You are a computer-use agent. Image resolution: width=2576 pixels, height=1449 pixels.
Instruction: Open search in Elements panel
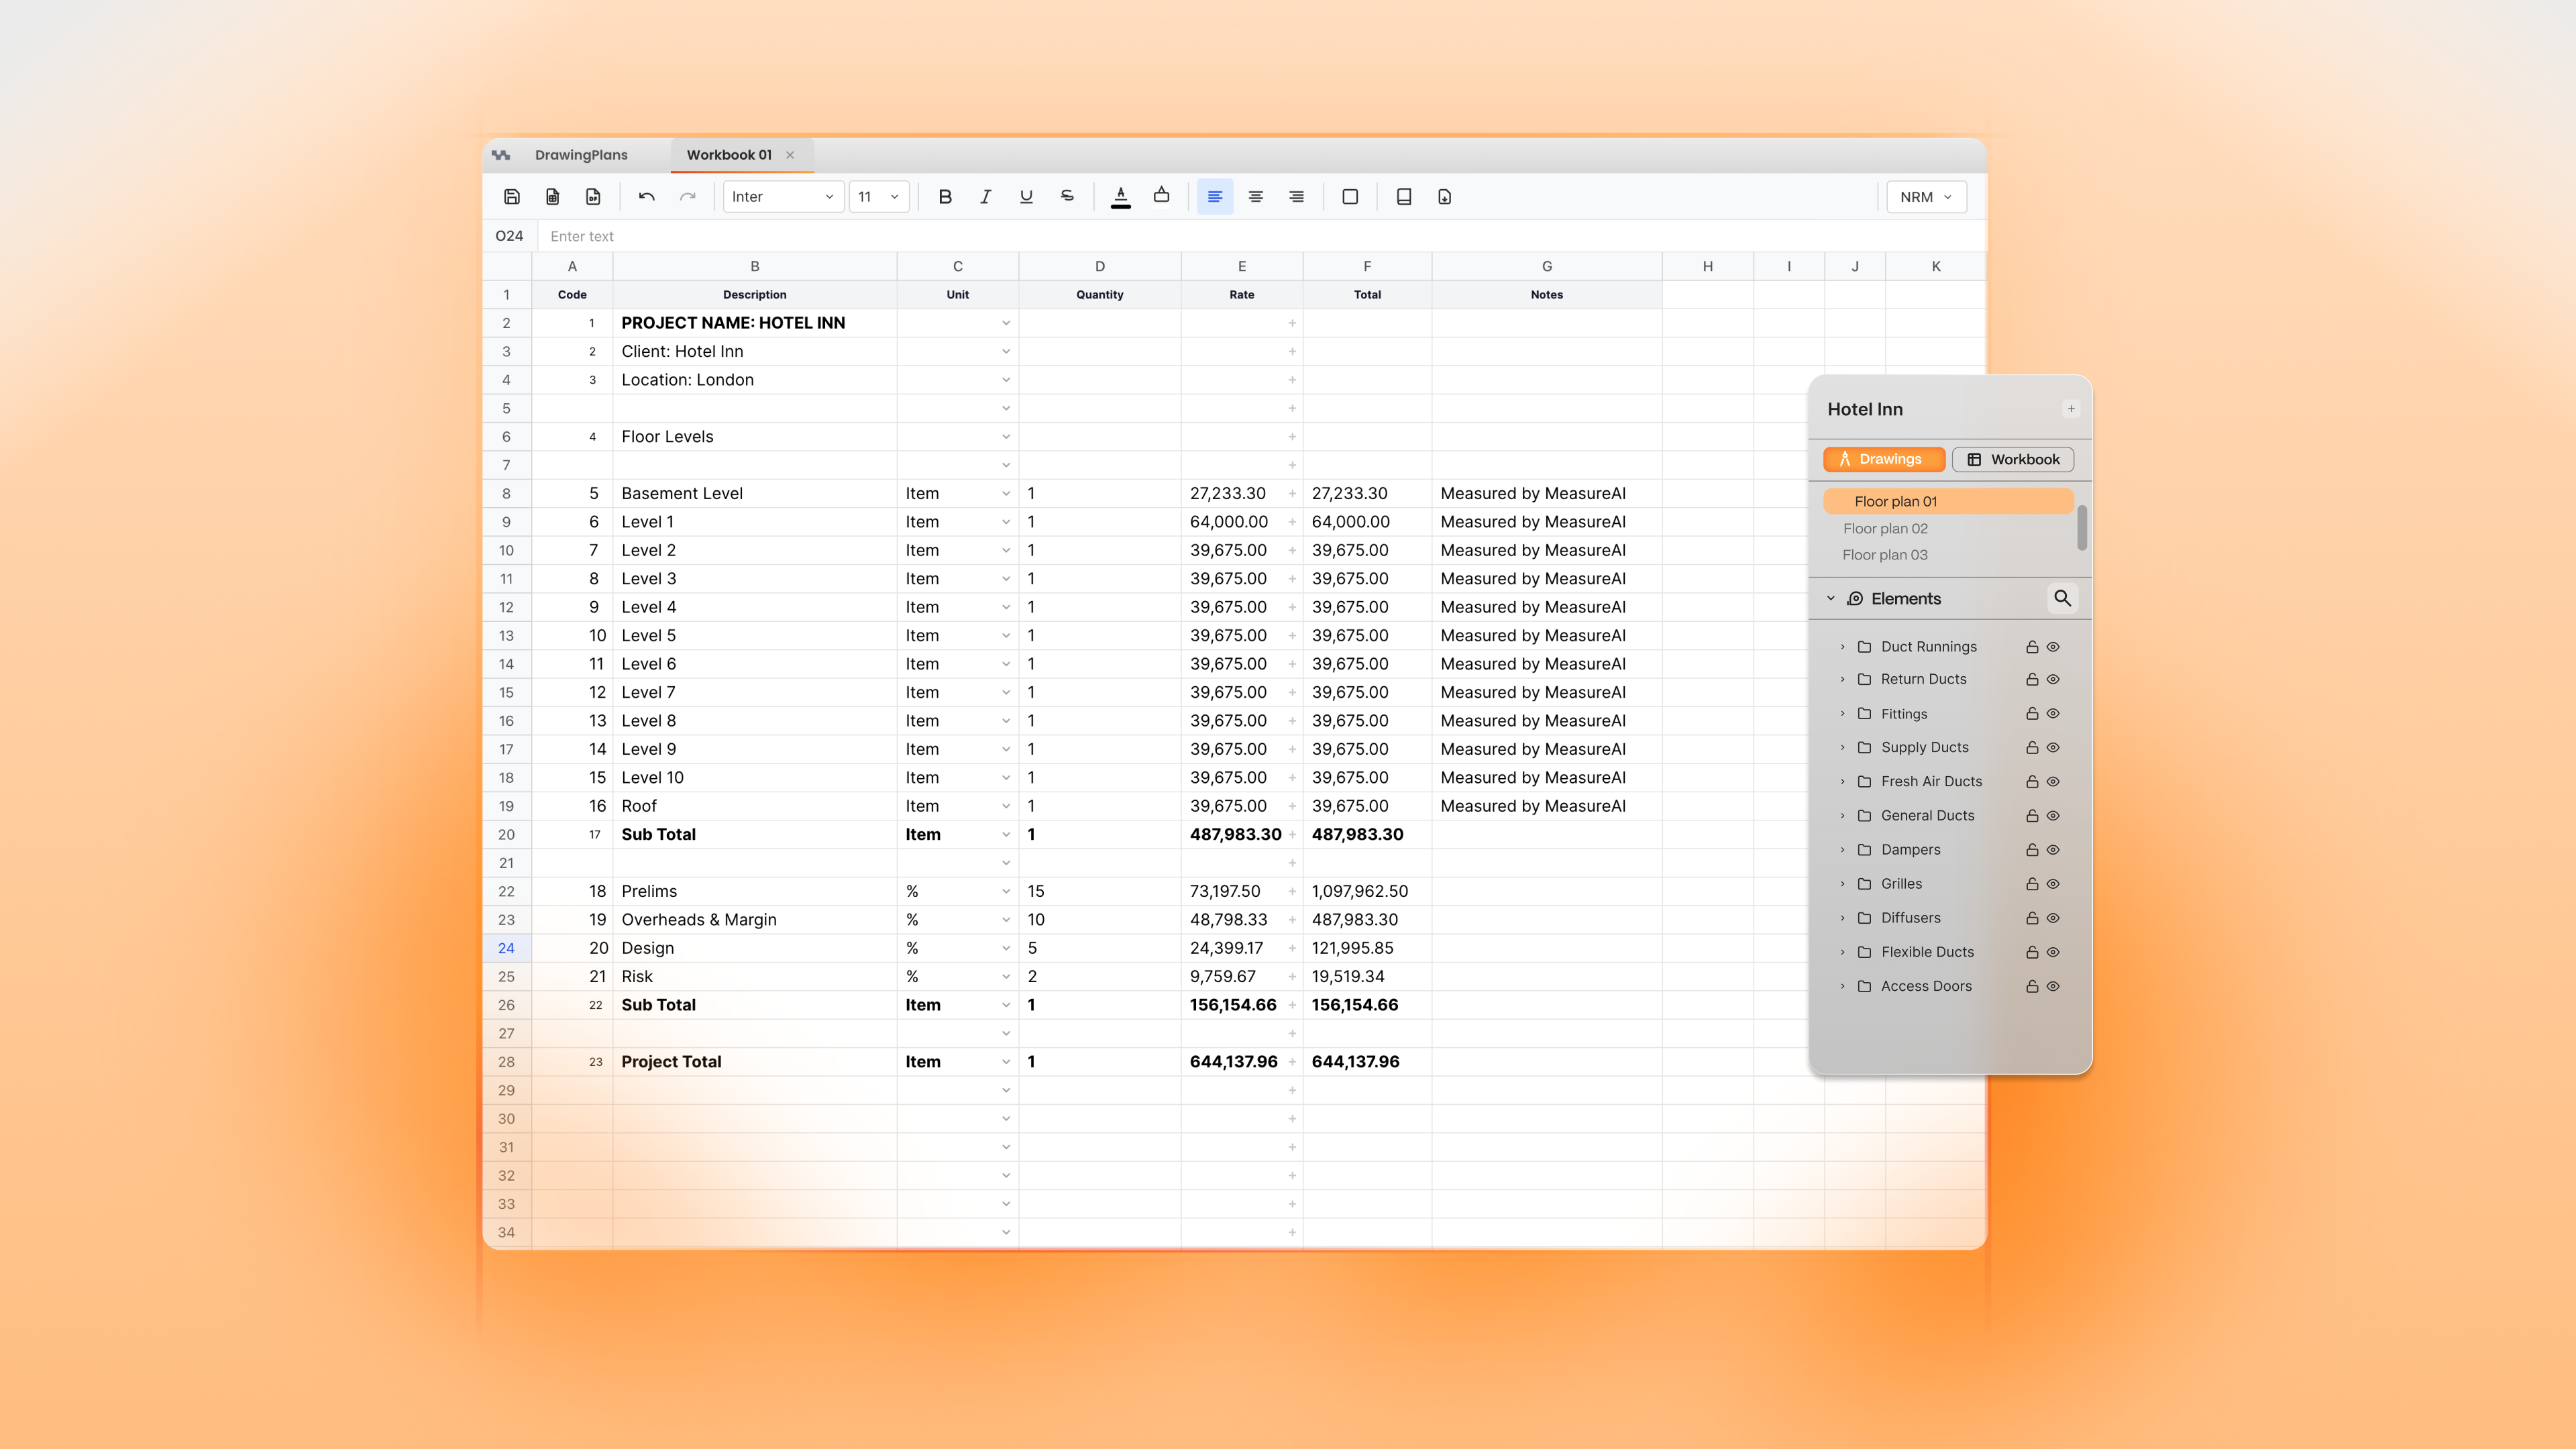(2062, 598)
